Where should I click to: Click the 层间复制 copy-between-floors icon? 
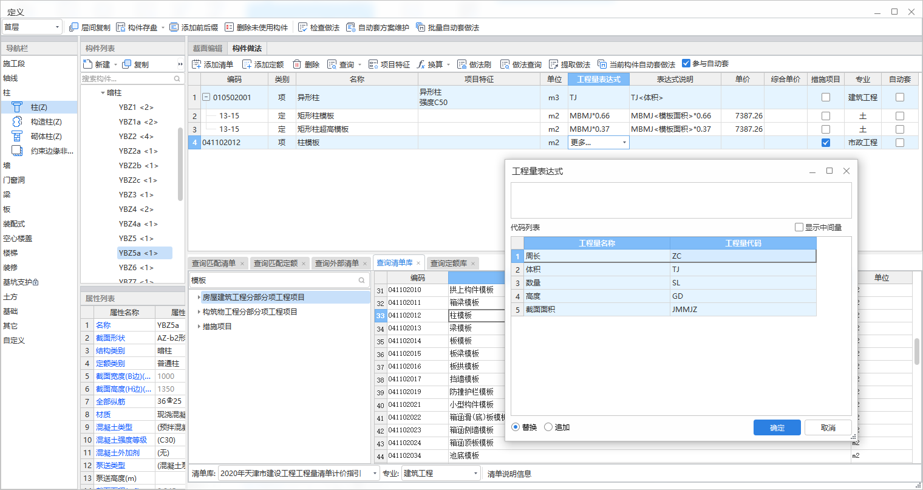pyautogui.click(x=74, y=27)
